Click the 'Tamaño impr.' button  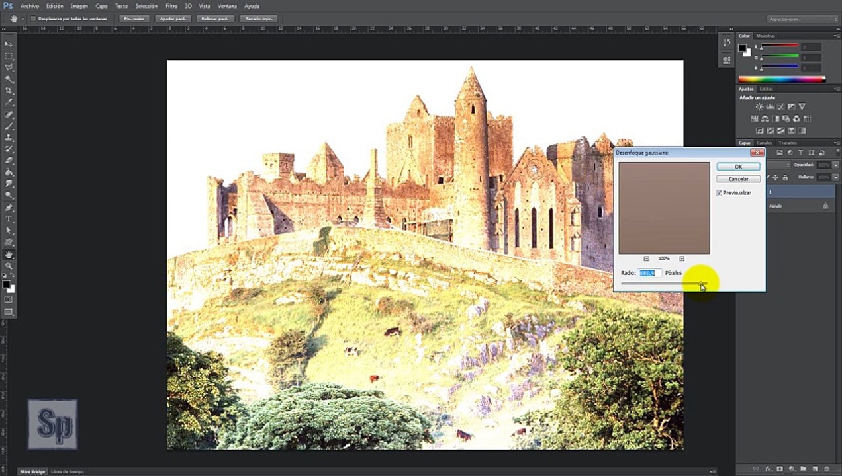[x=258, y=19]
